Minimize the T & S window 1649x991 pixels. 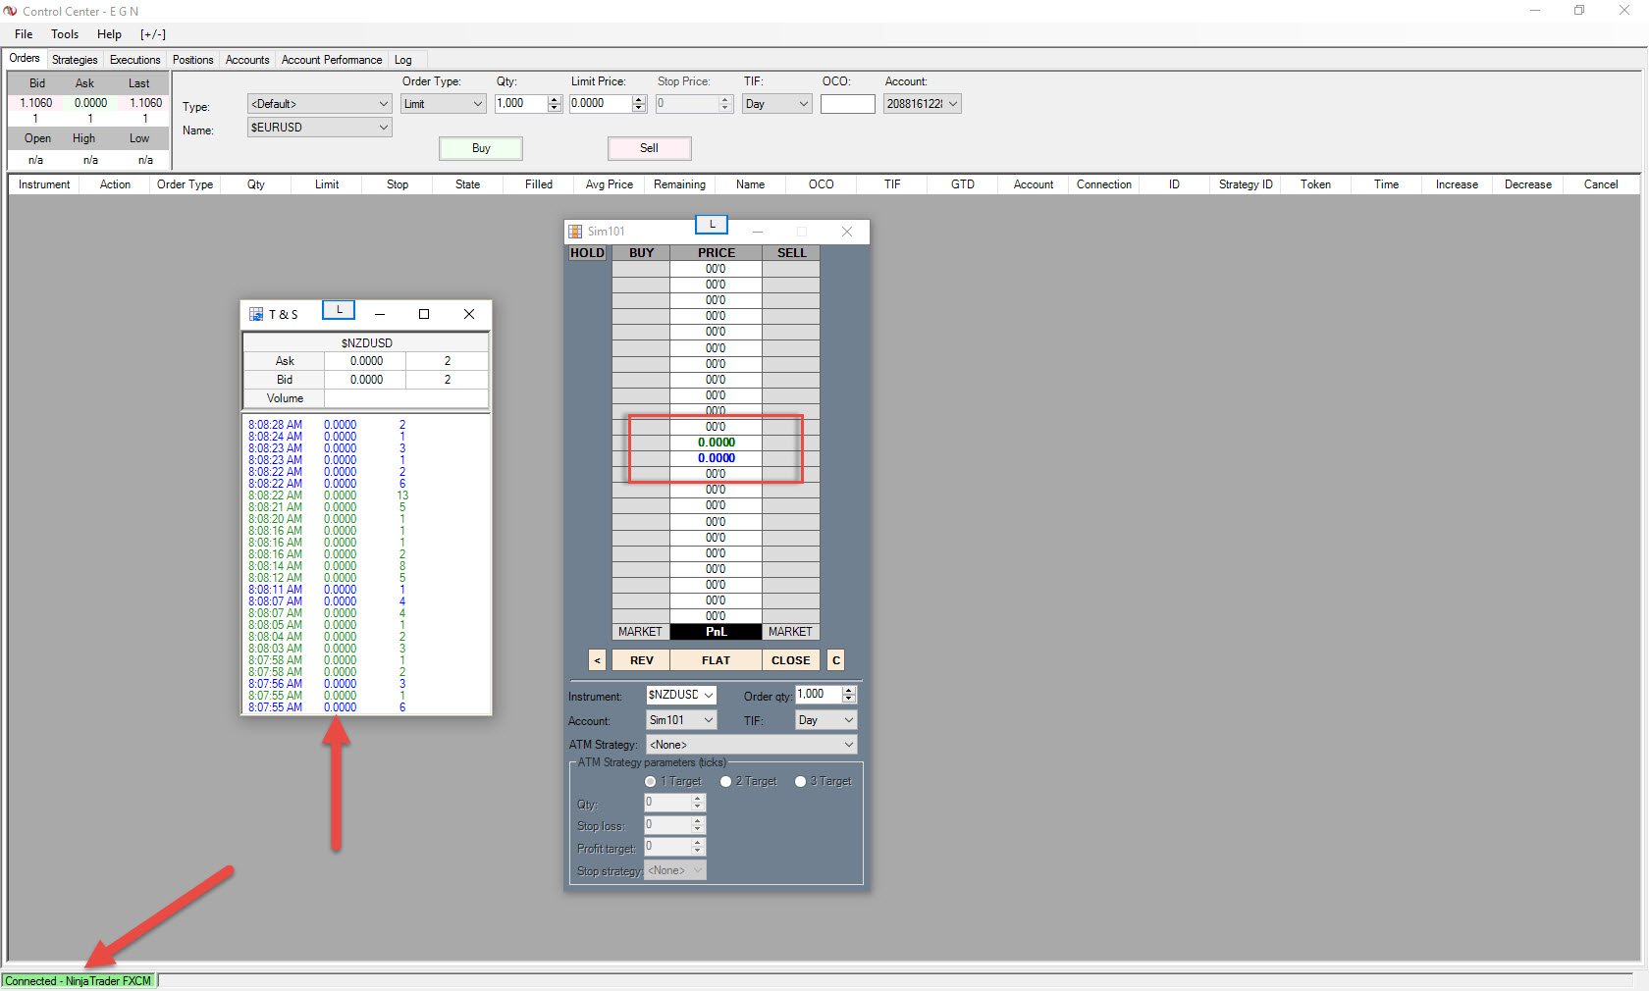point(379,314)
